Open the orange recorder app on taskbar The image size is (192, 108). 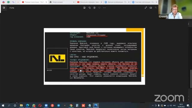point(83,105)
